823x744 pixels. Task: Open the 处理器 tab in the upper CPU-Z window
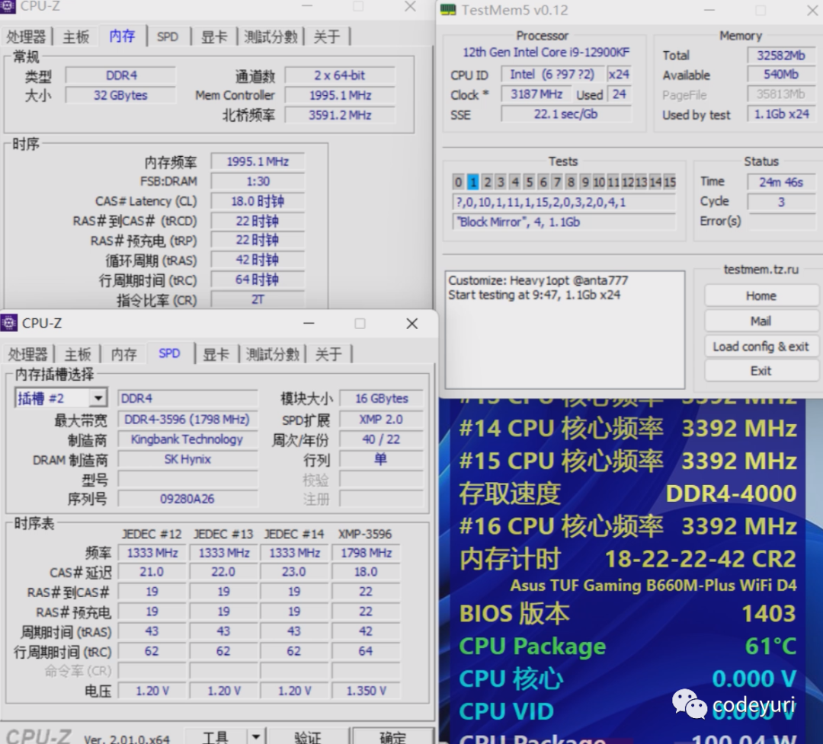click(x=26, y=37)
